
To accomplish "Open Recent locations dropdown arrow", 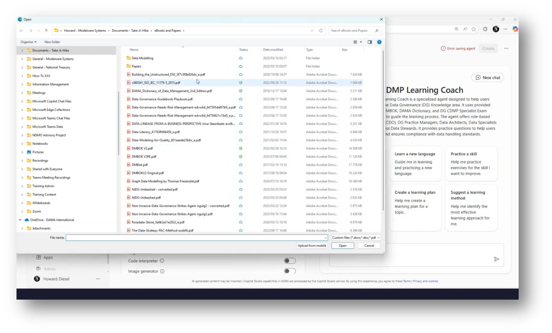I will point(39,31).
